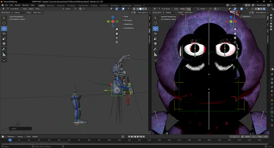This screenshot has width=274, height=148.
Task: Select the Rotate tool in right camera viewport
Action: (x=155, y=34)
